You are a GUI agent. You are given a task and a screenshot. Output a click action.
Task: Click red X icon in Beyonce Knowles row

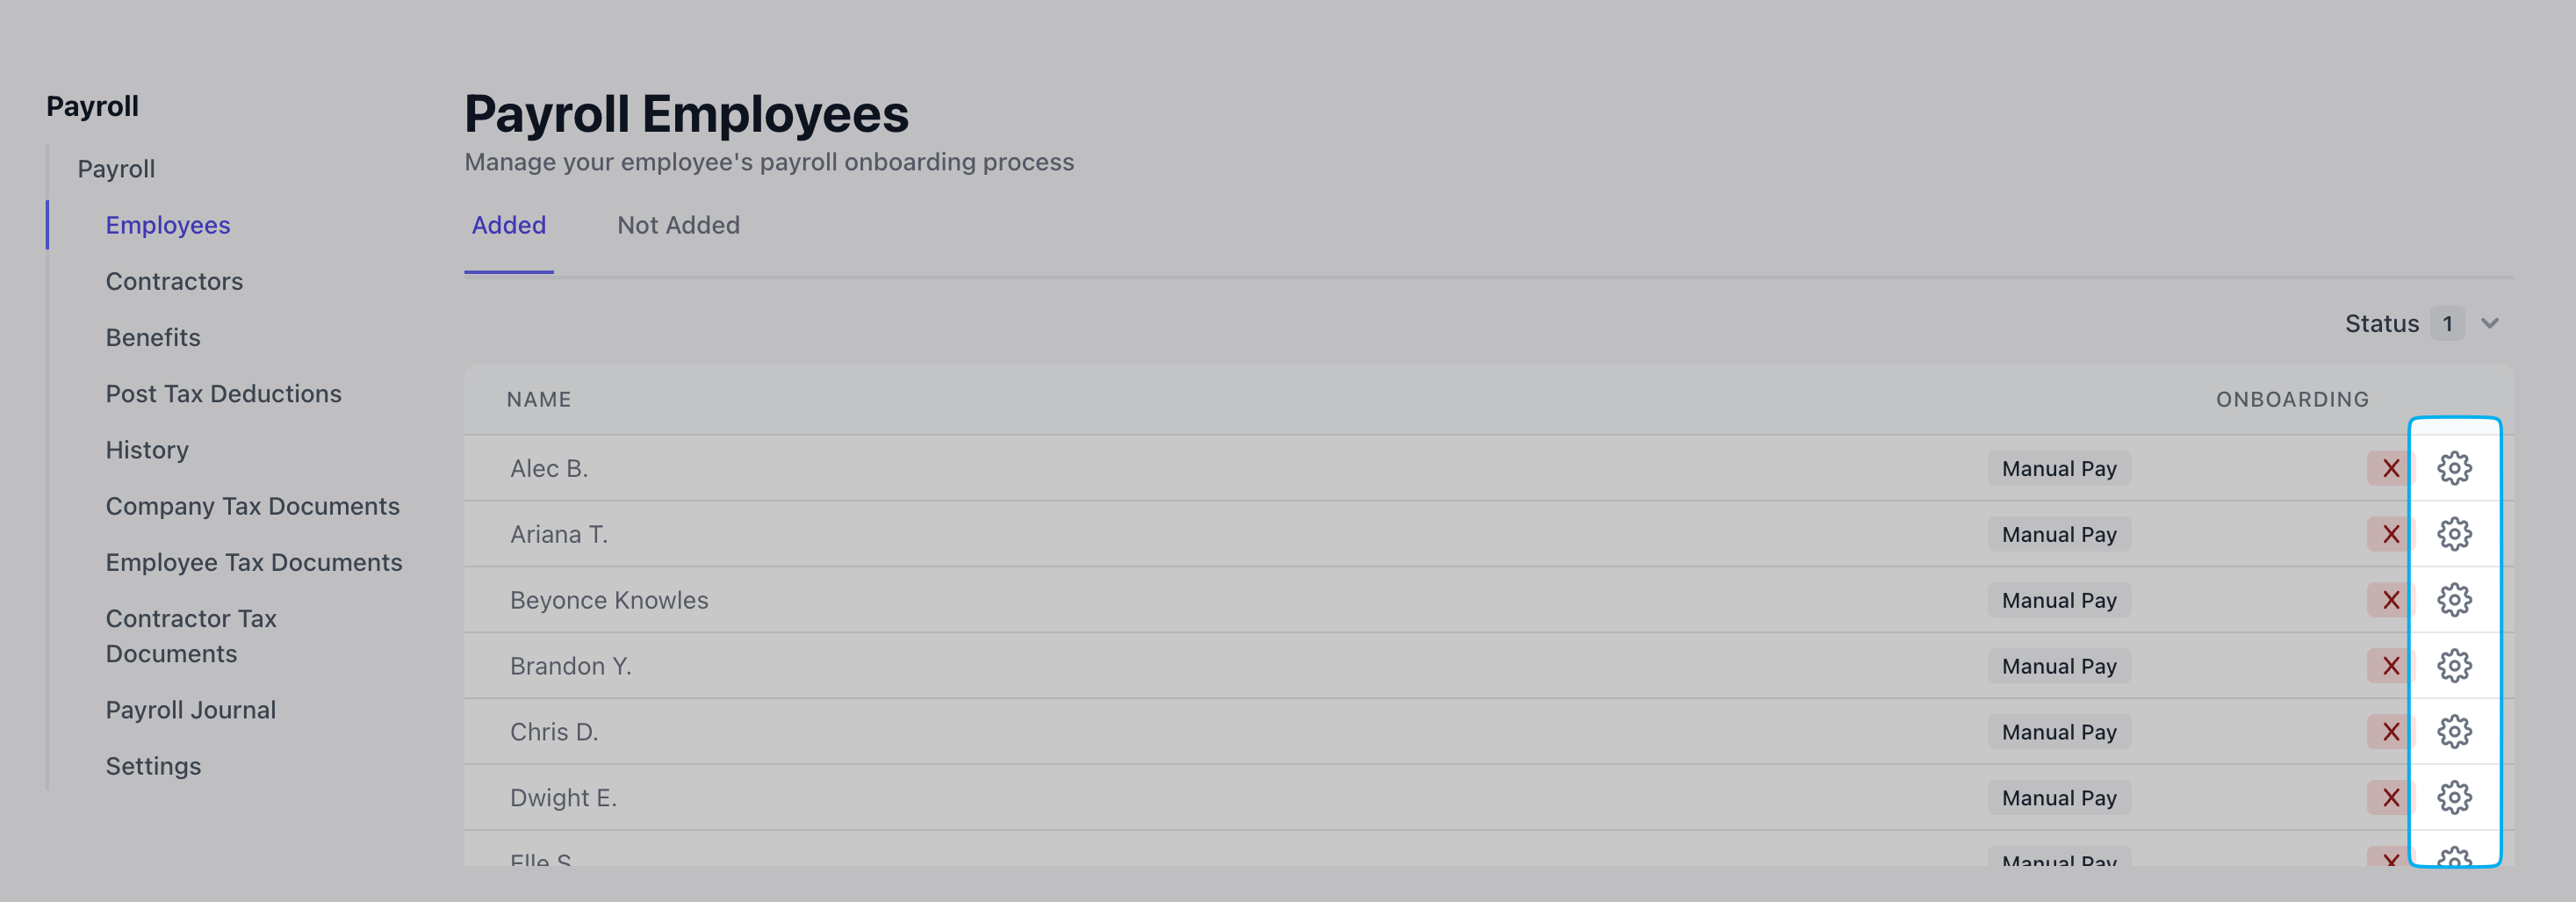(x=2390, y=600)
